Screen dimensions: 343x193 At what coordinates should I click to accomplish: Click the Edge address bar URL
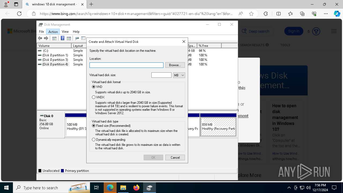tap(136, 14)
